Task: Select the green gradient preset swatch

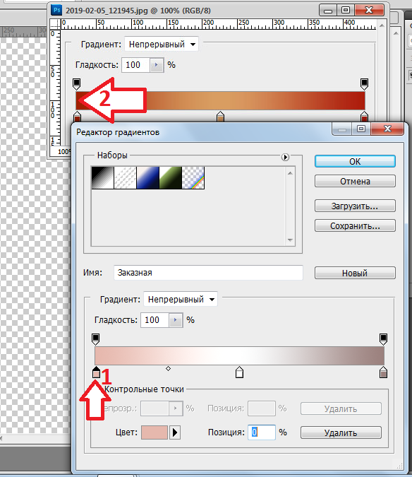Action: point(170,177)
